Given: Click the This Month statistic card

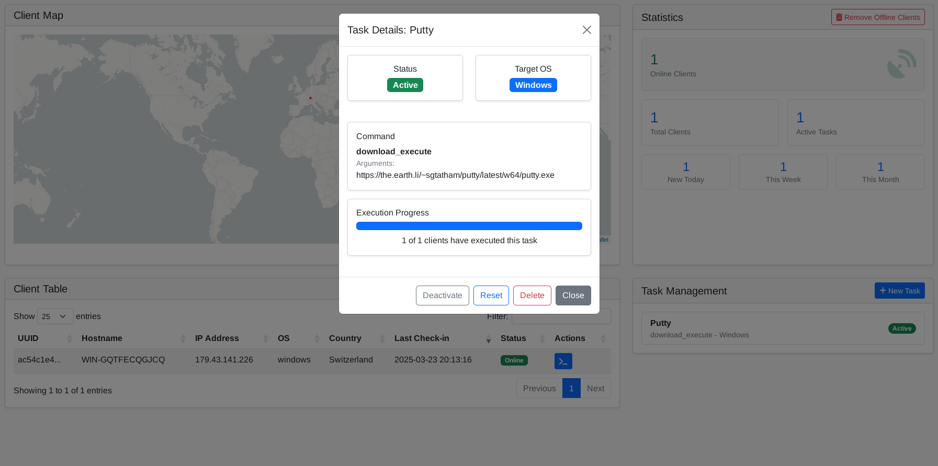Looking at the screenshot, I should [x=880, y=172].
